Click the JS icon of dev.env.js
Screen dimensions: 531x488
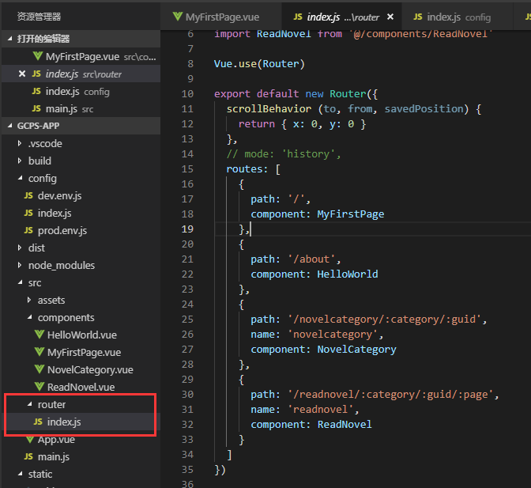click(28, 195)
